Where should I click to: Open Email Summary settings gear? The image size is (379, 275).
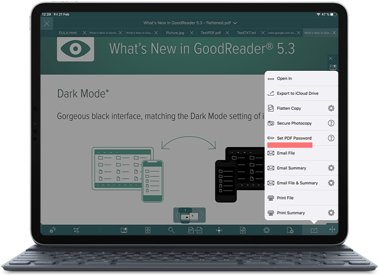331,168
